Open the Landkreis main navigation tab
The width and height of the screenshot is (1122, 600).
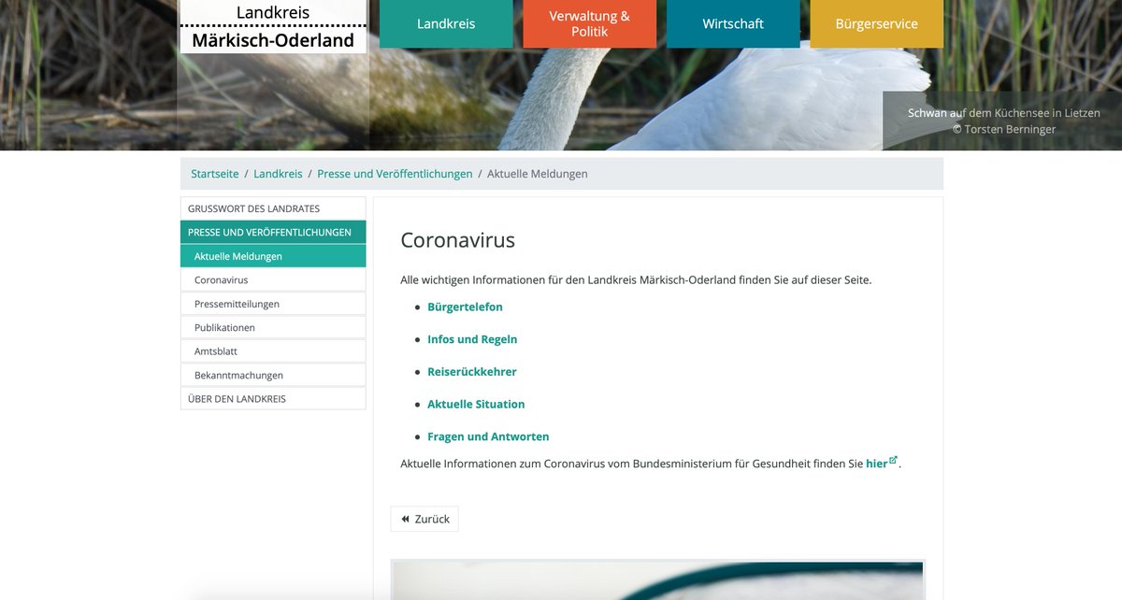click(446, 23)
